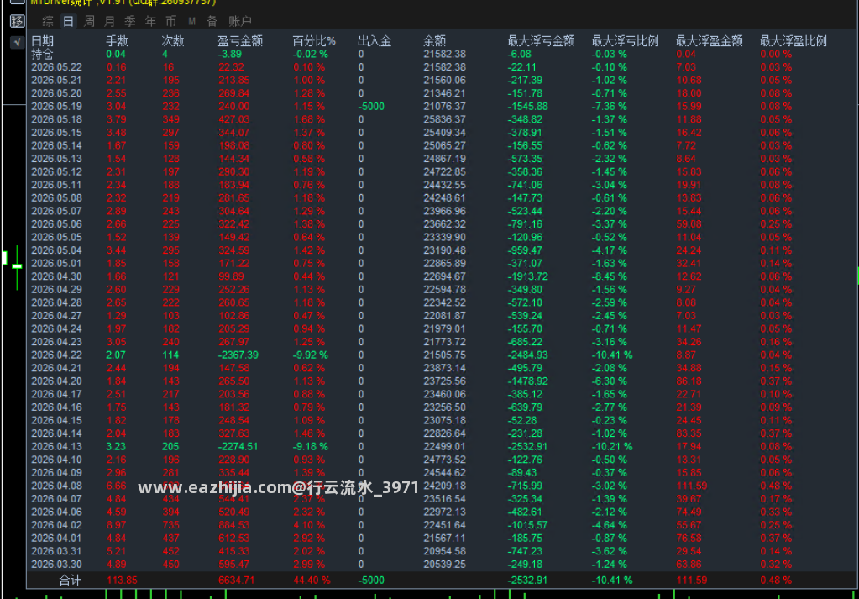Open the 周 (weekly) tab
The height and width of the screenshot is (599, 859).
(89, 21)
